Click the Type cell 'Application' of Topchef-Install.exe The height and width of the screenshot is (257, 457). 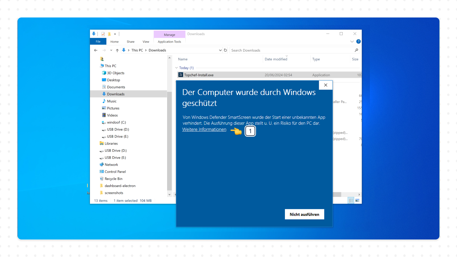click(321, 75)
